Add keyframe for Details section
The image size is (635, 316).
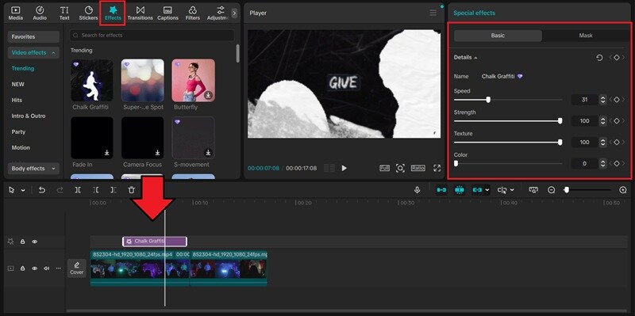point(617,58)
